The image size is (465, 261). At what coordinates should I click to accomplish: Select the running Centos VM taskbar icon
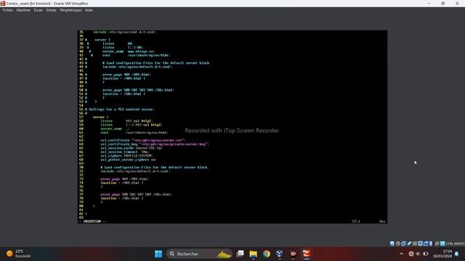point(307,254)
